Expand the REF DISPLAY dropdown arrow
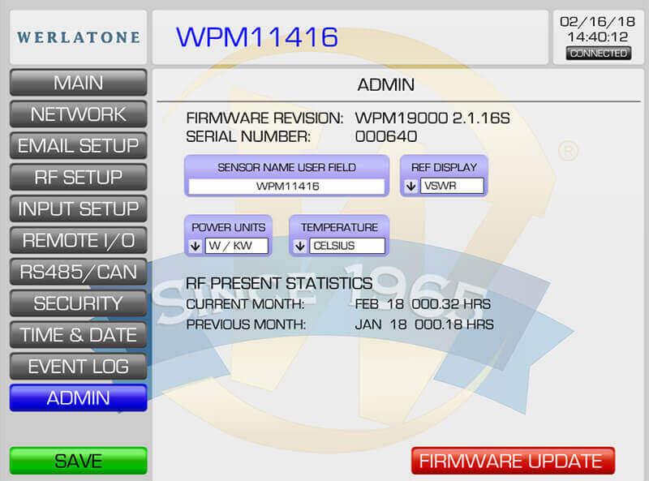The image size is (649, 481). (x=410, y=187)
